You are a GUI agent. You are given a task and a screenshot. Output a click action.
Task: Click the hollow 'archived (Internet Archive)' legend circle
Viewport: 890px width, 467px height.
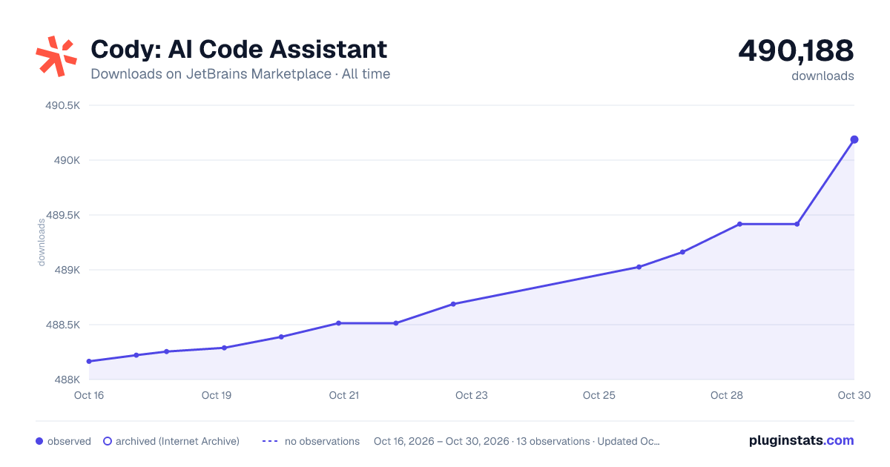click(x=108, y=441)
